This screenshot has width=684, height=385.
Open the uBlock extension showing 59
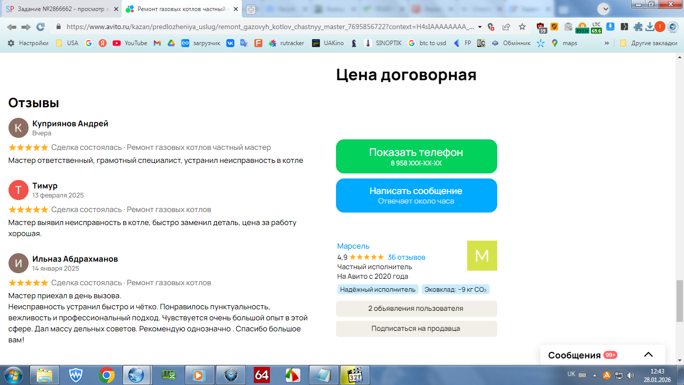point(541,28)
